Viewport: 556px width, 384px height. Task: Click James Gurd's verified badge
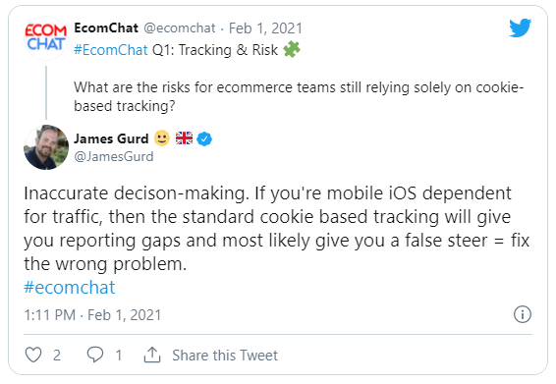click(x=204, y=138)
